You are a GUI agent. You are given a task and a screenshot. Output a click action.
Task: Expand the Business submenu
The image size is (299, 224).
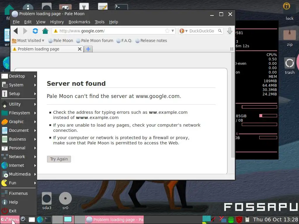pos(18,139)
